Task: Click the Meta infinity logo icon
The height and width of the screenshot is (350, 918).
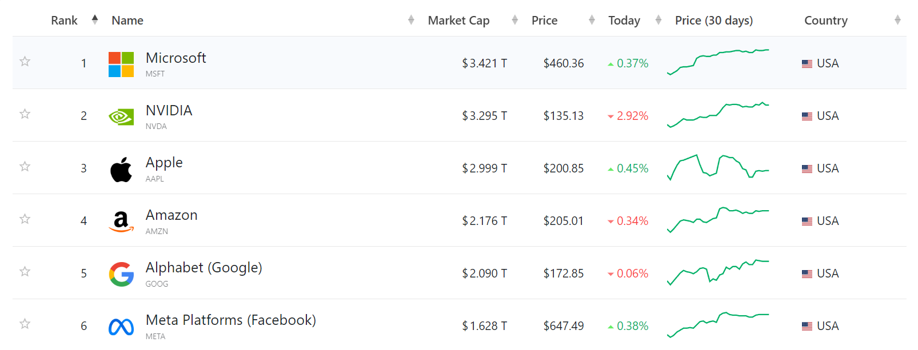Action: [121, 327]
